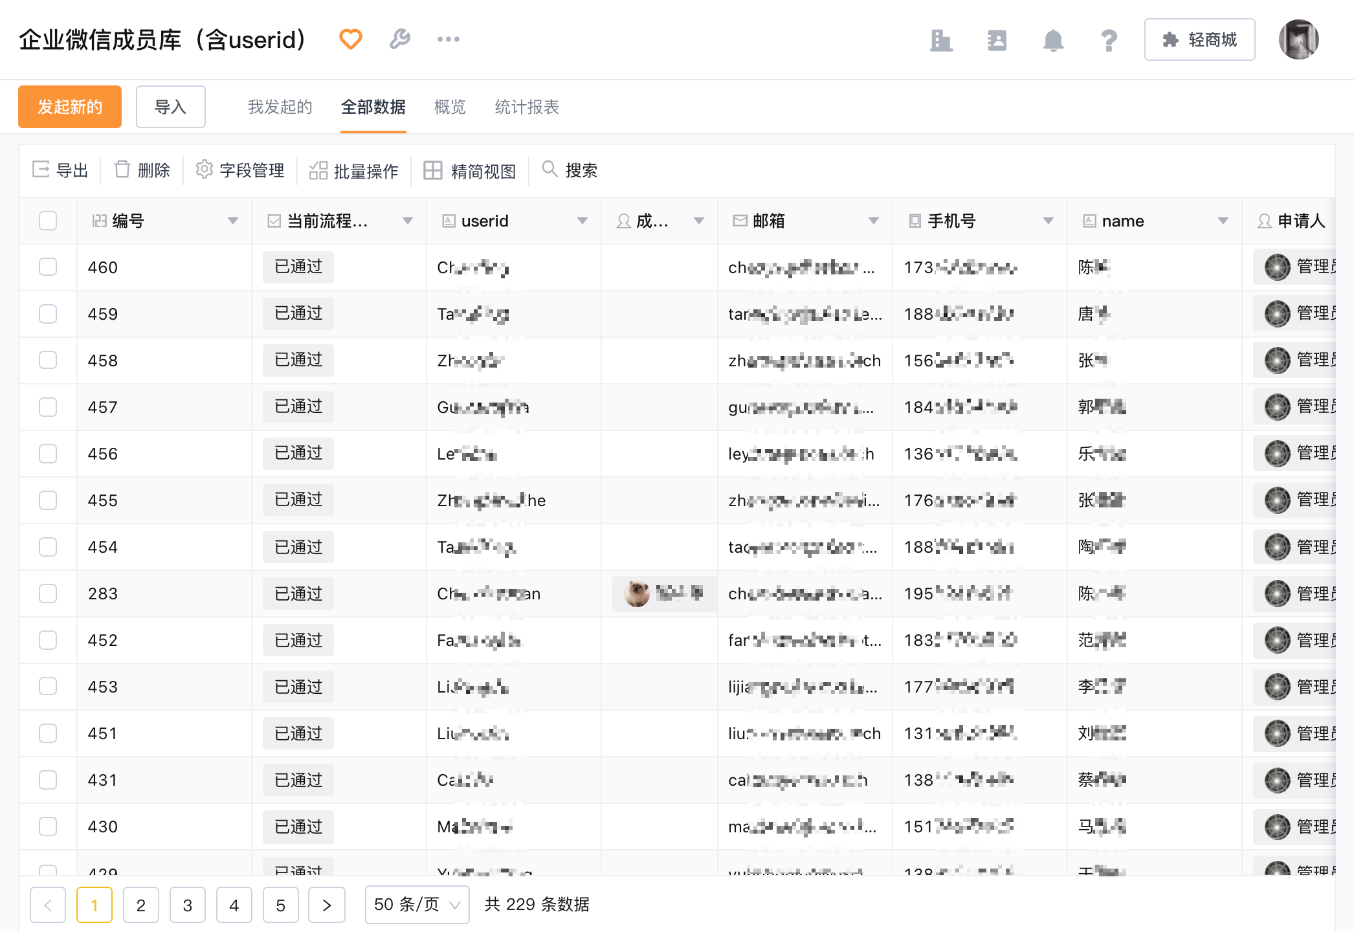Check the row 460 checkbox

point(48,267)
